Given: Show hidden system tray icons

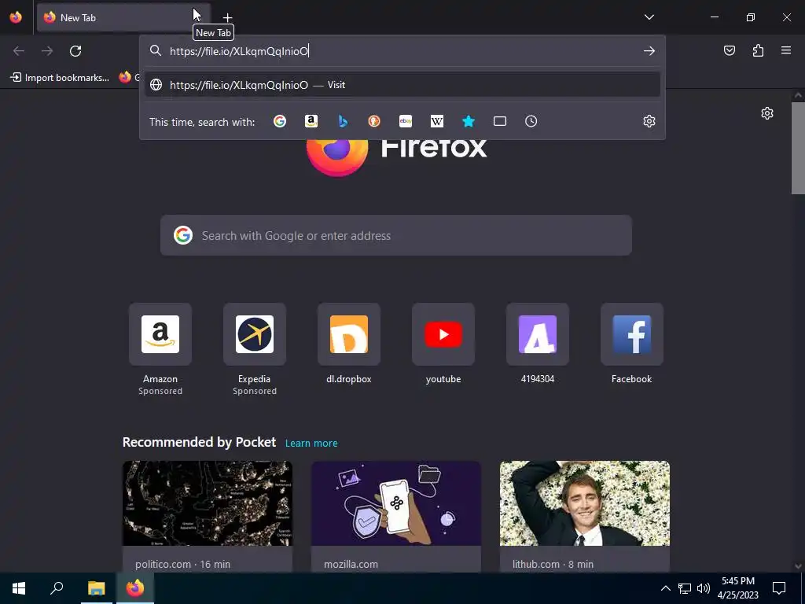Looking at the screenshot, I should click(665, 588).
